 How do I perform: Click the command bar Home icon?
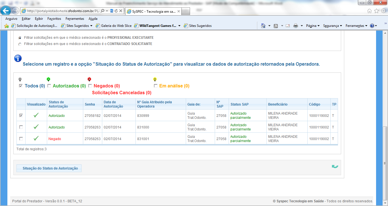[263, 26]
